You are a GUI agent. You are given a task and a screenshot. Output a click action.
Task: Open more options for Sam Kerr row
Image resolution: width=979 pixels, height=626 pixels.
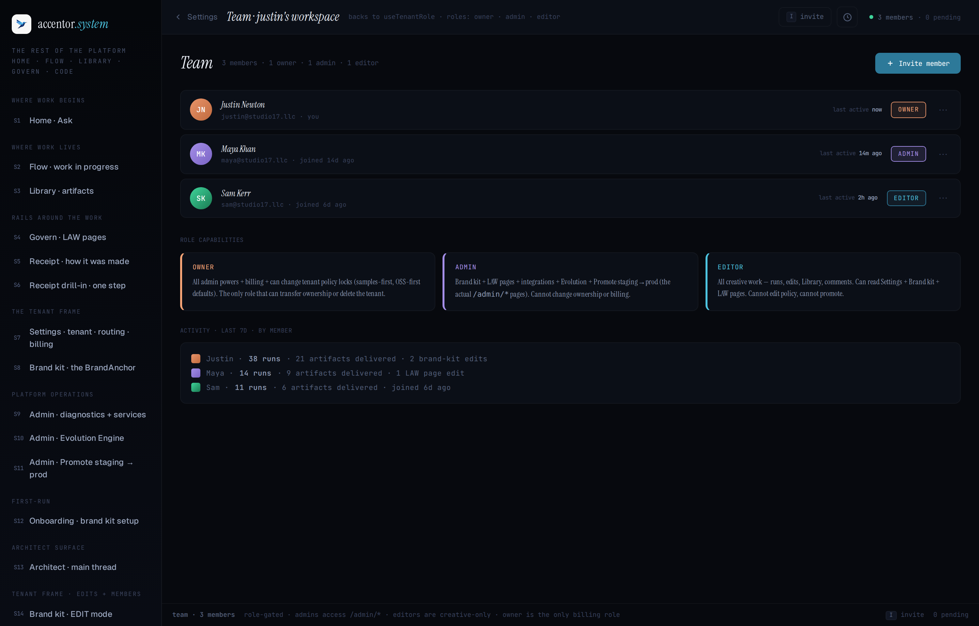(943, 198)
